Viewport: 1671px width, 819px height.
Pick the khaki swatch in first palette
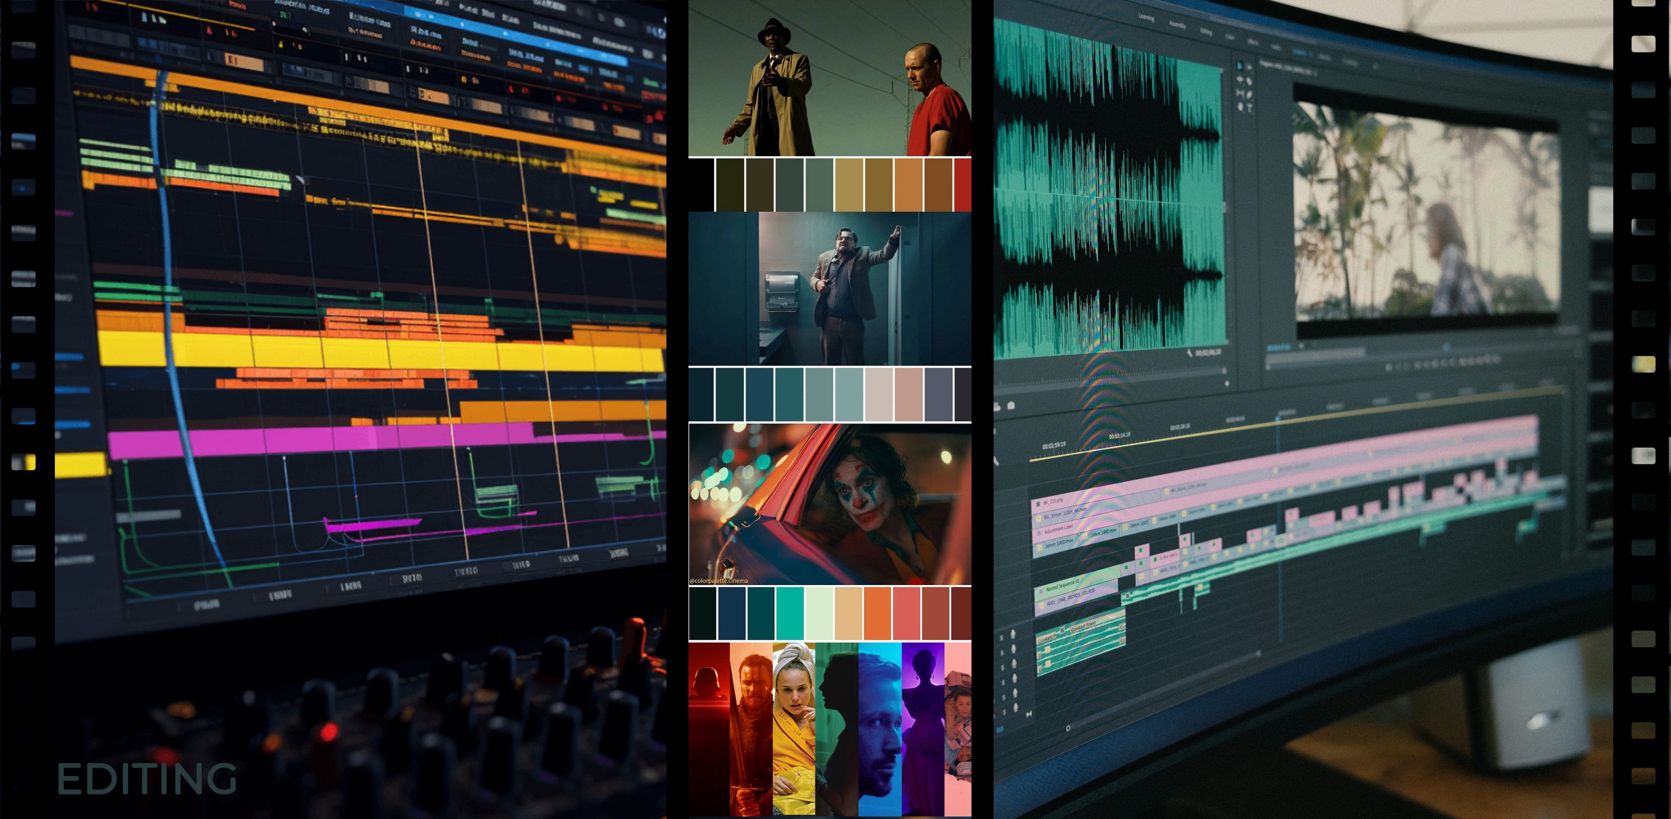tap(849, 185)
